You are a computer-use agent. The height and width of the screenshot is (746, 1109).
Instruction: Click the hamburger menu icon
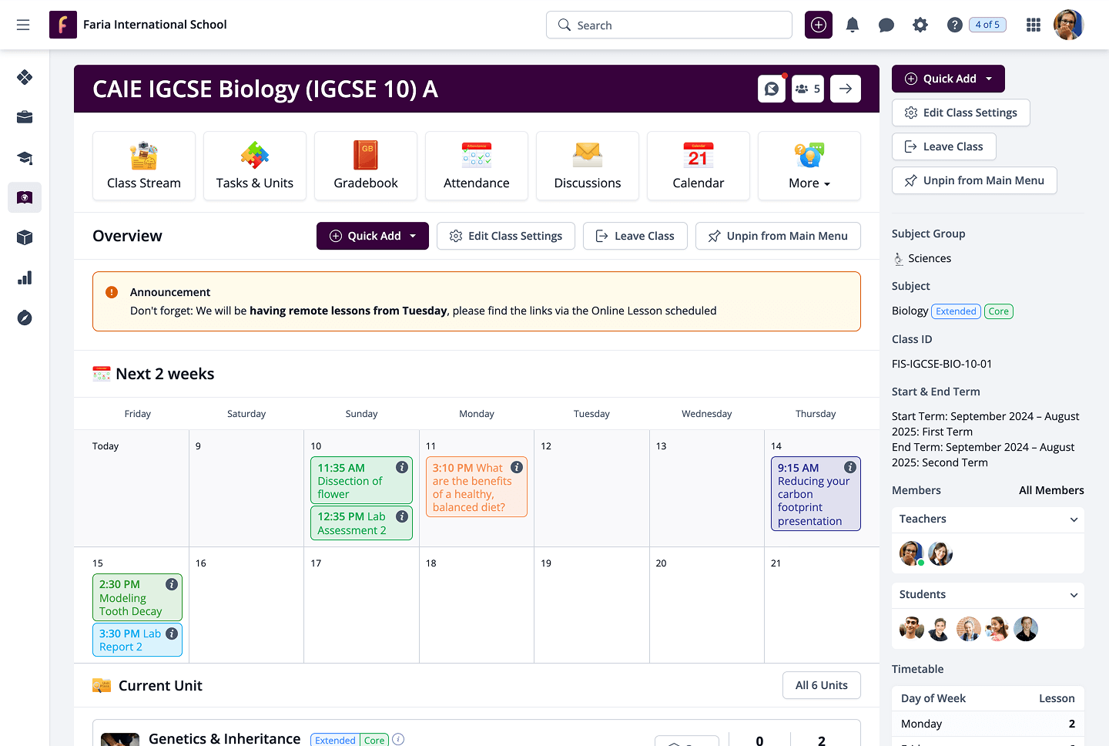point(23,25)
